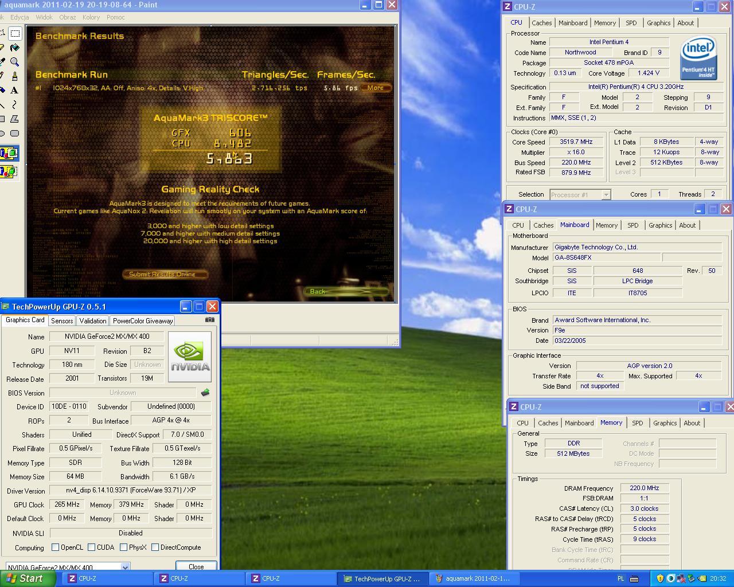The height and width of the screenshot is (587, 734).
Task: Open About tab in bottom CPU-Z window
Action: pos(692,423)
